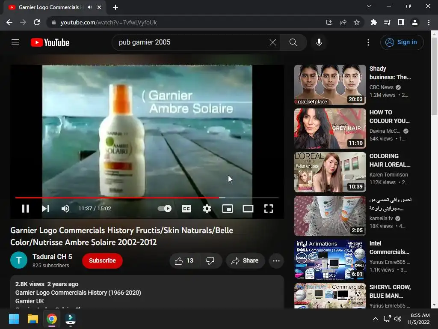438x329 pixels.
Task: Sign in to YouTube
Action: click(x=402, y=42)
